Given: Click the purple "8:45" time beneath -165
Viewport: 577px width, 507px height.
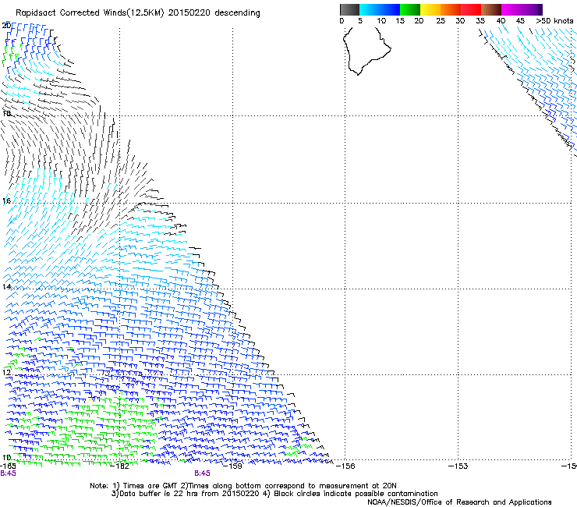Looking at the screenshot, I should tap(8, 473).
